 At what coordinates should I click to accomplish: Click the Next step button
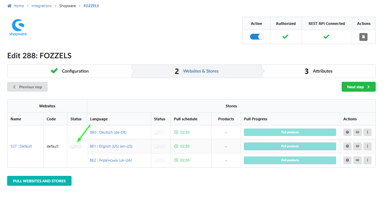[358, 87]
